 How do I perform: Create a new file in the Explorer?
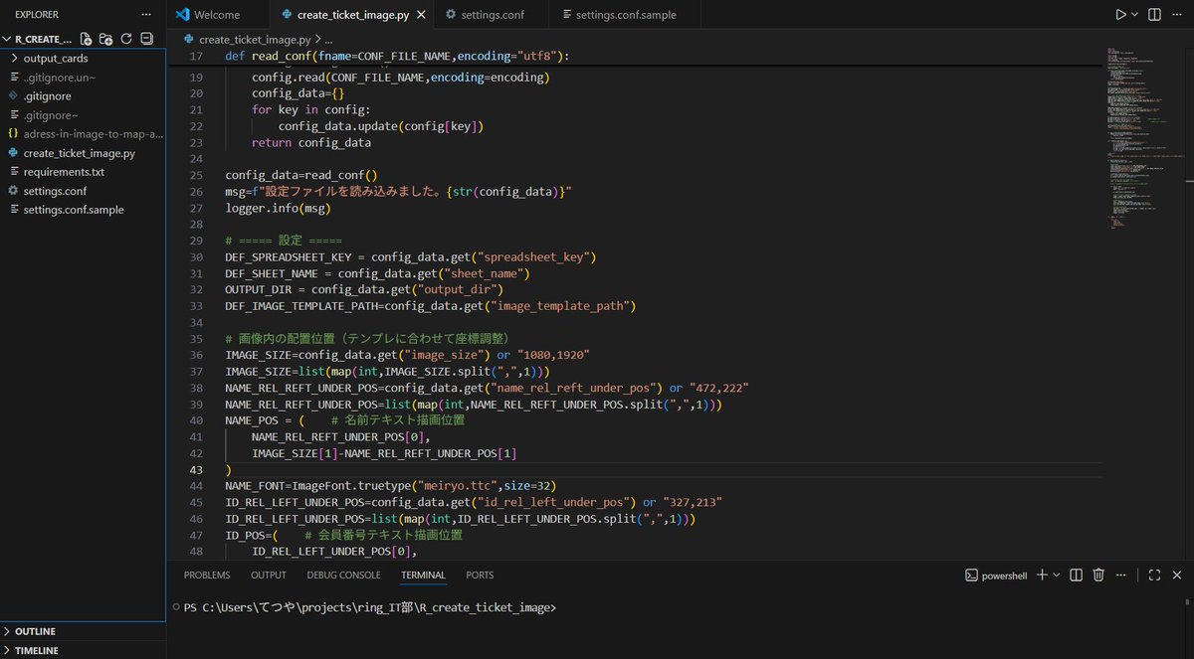click(86, 38)
